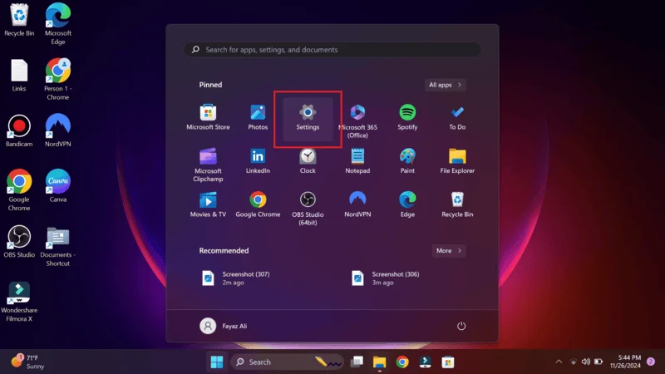Viewport: 665px width, 374px height.
Task: Open Fayaz Ali user account menu
Action: pos(224,326)
